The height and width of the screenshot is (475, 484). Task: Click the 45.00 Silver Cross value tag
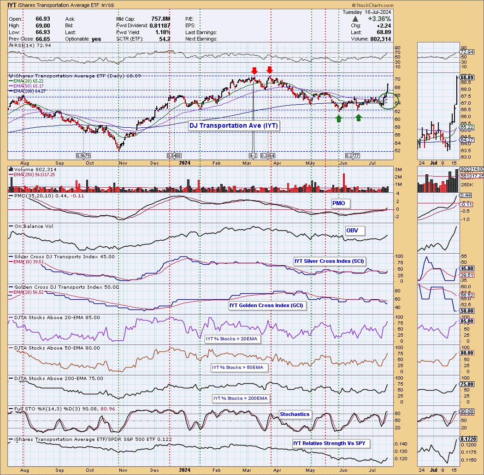click(466, 269)
